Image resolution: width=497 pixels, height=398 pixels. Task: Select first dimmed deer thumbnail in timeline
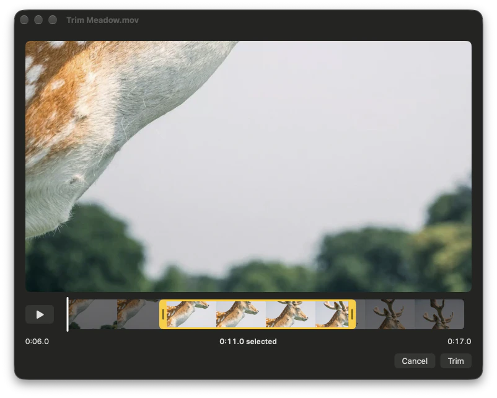click(93, 314)
